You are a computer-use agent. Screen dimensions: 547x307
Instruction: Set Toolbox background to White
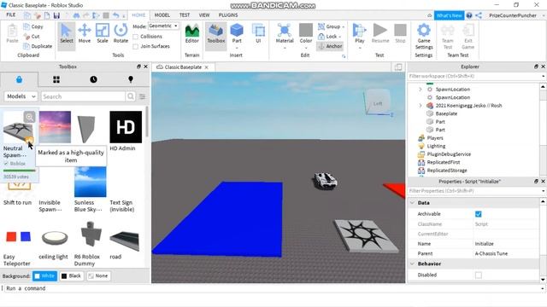(x=44, y=276)
